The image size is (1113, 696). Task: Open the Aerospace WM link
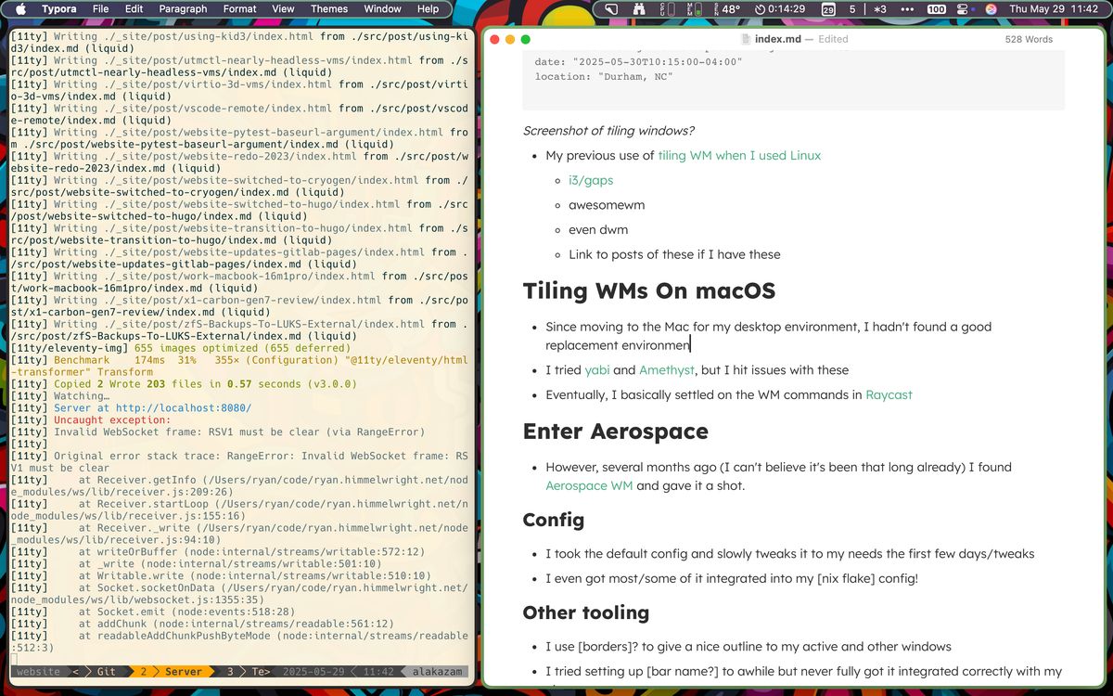coord(589,485)
